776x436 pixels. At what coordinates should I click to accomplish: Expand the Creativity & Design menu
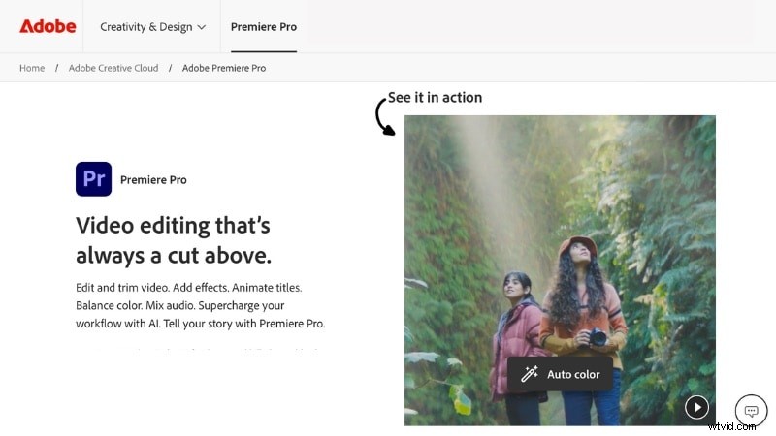click(x=152, y=27)
